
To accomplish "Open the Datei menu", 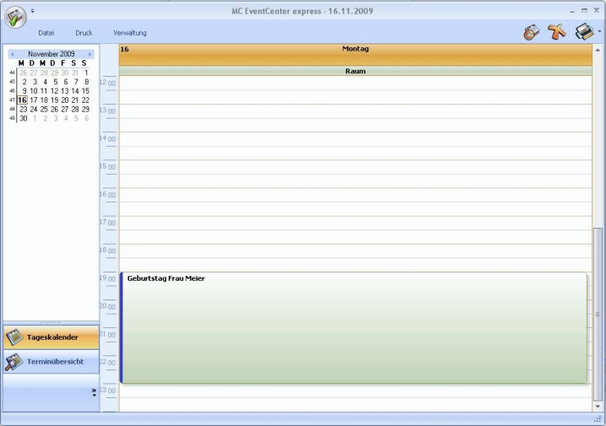I will click(46, 33).
